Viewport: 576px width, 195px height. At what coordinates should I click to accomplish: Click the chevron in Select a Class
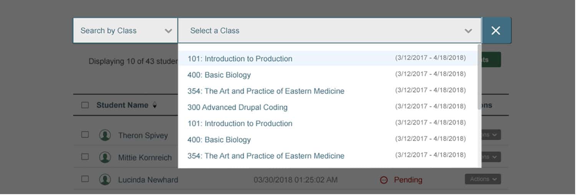click(x=468, y=31)
